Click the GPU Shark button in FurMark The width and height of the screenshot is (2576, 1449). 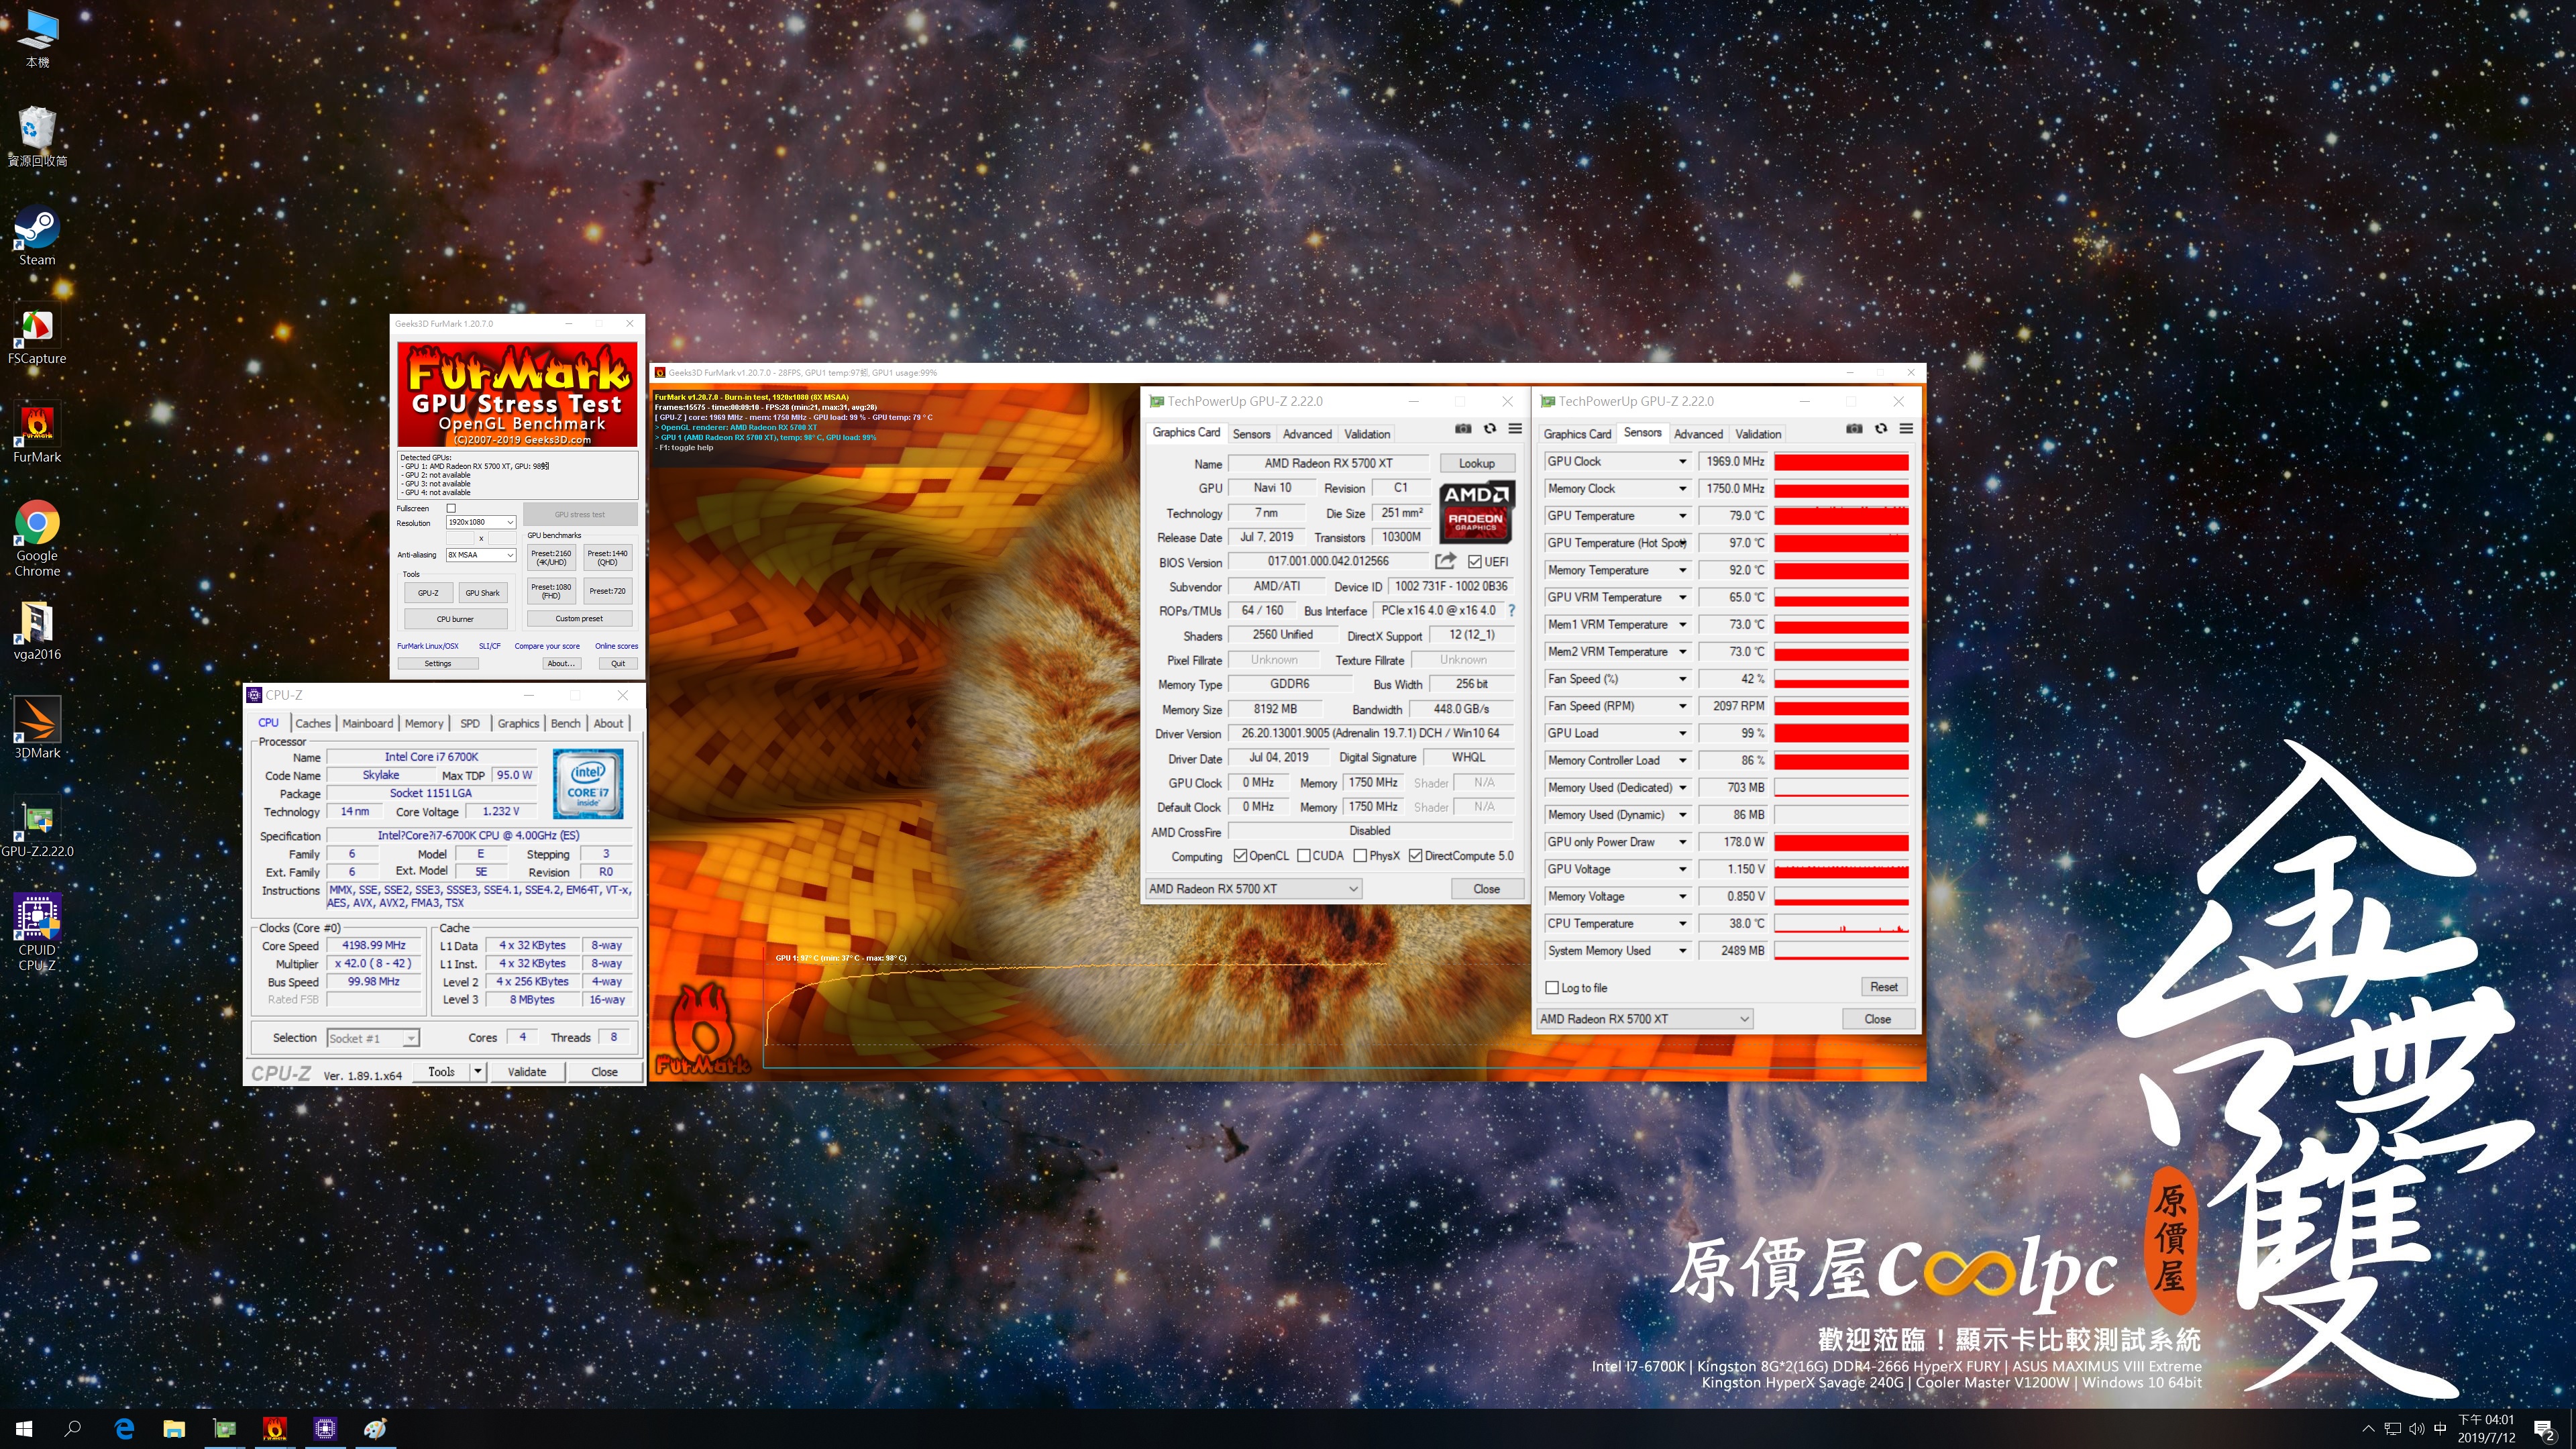pyautogui.click(x=482, y=593)
